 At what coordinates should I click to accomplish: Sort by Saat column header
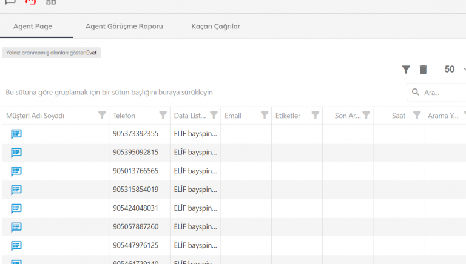pos(399,116)
